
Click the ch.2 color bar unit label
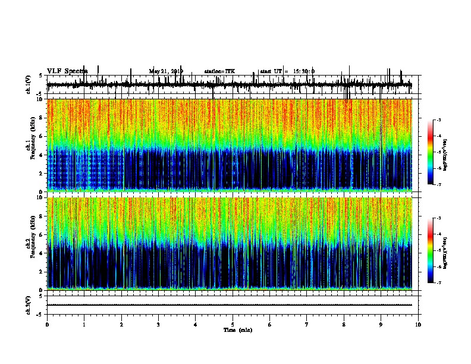tap(445, 253)
